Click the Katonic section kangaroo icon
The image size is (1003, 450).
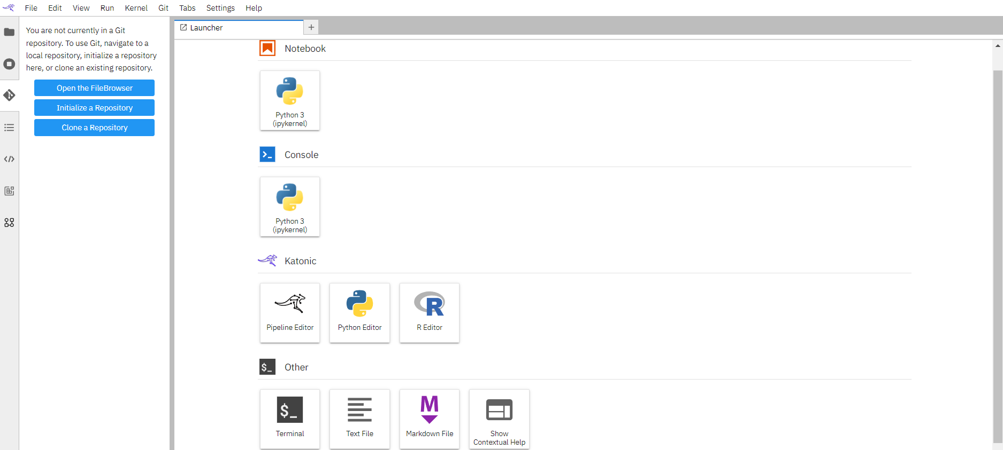click(x=267, y=260)
